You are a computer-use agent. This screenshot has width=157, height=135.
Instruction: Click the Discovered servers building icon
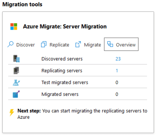pyautogui.click(x=16, y=59)
